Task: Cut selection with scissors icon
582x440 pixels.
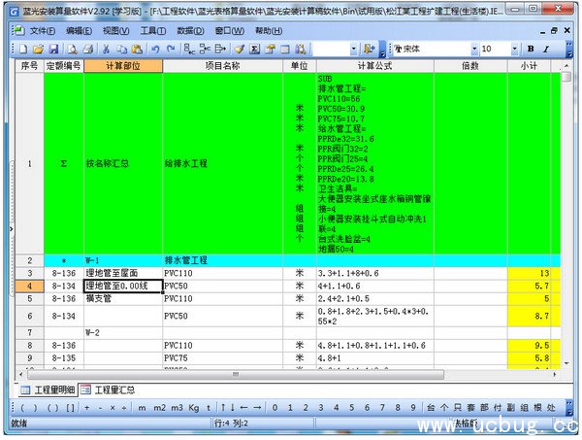Action: coord(106,50)
